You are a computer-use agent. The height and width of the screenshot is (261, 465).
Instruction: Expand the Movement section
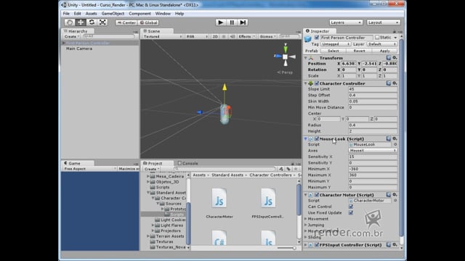306,219
